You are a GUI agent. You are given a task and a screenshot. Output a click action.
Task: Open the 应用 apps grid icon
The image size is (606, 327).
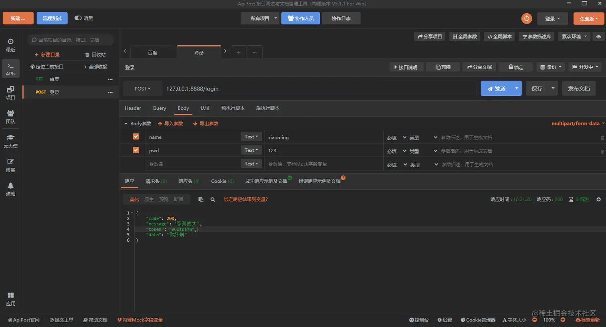point(10,299)
